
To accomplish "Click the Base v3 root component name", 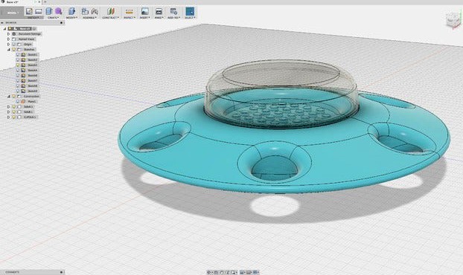I will pyautogui.click(x=25, y=28).
